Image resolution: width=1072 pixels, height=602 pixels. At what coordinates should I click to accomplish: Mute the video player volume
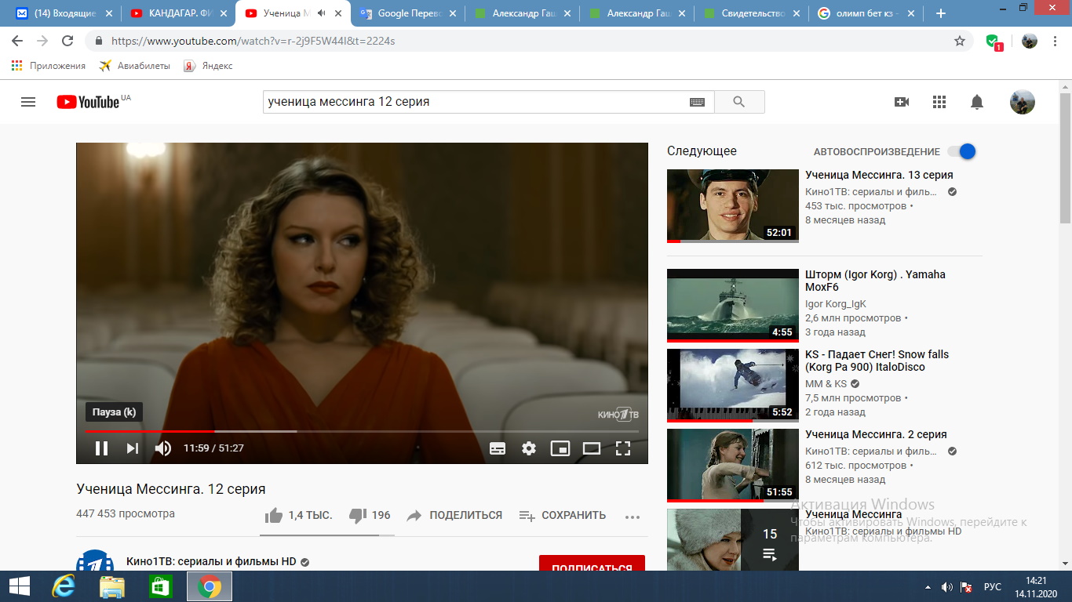(163, 448)
